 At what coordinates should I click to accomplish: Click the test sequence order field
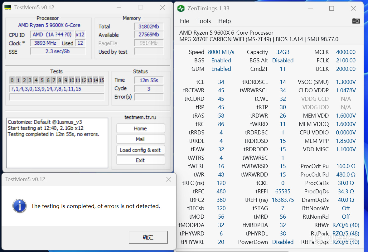pyautogui.click(x=57, y=89)
